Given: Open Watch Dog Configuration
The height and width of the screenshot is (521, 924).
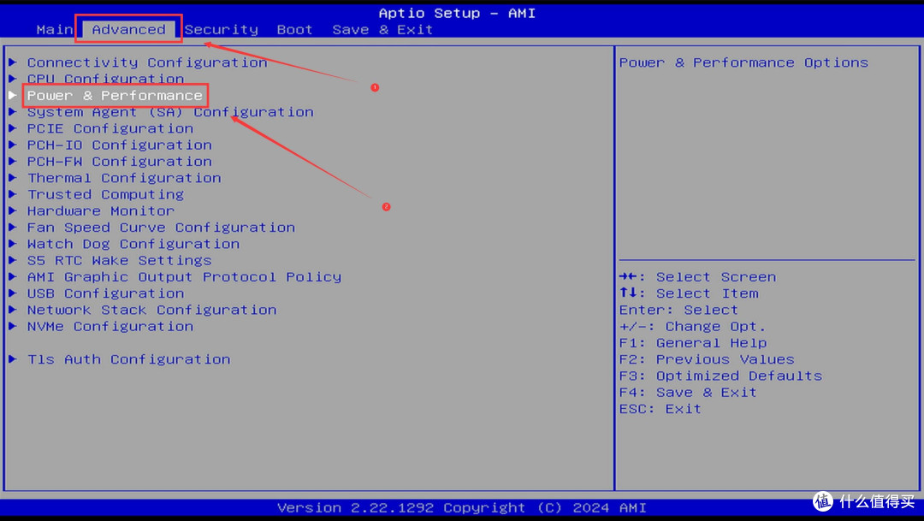Looking at the screenshot, I should point(133,244).
